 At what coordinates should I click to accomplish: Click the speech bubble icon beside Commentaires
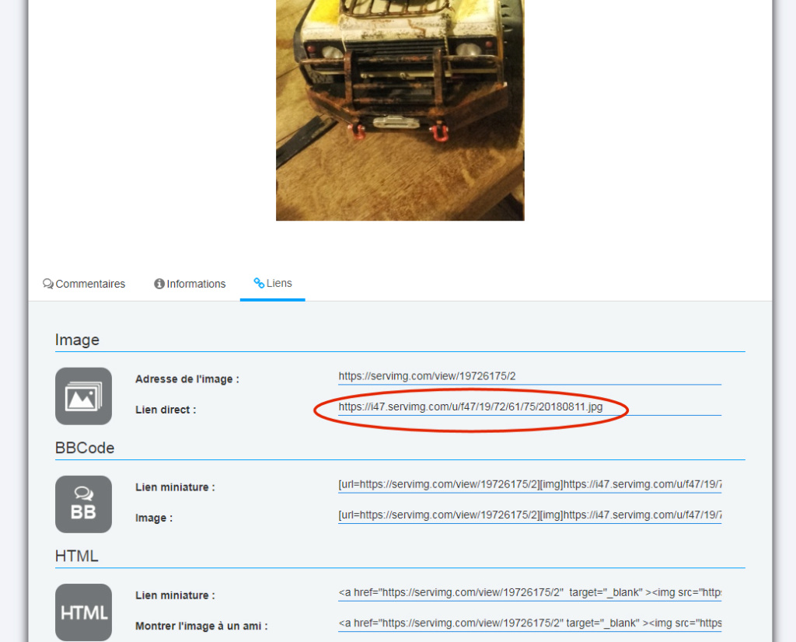click(48, 284)
